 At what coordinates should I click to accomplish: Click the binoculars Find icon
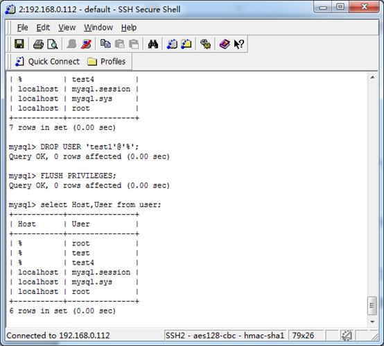152,44
